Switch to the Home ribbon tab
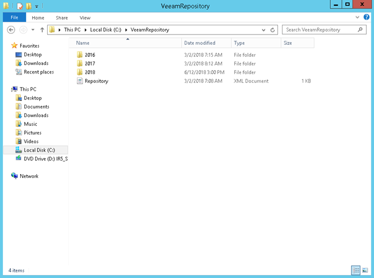The image size is (374, 278). tap(38, 18)
